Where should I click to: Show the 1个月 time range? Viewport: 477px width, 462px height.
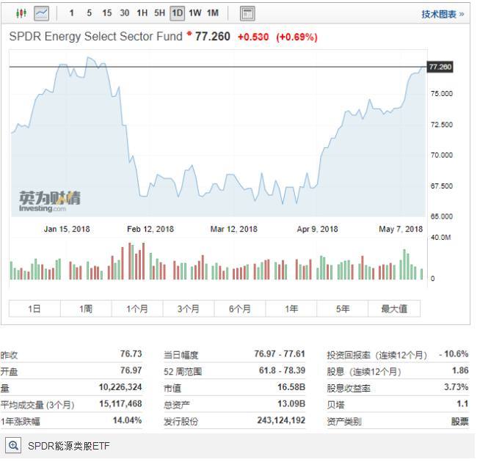(137, 309)
